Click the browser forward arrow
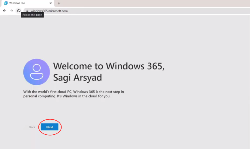 pyautogui.click(x=11, y=11)
